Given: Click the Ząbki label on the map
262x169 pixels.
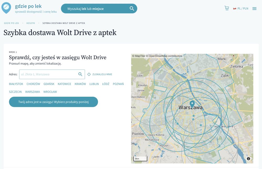Looking at the screenshot, I should 225,75.
